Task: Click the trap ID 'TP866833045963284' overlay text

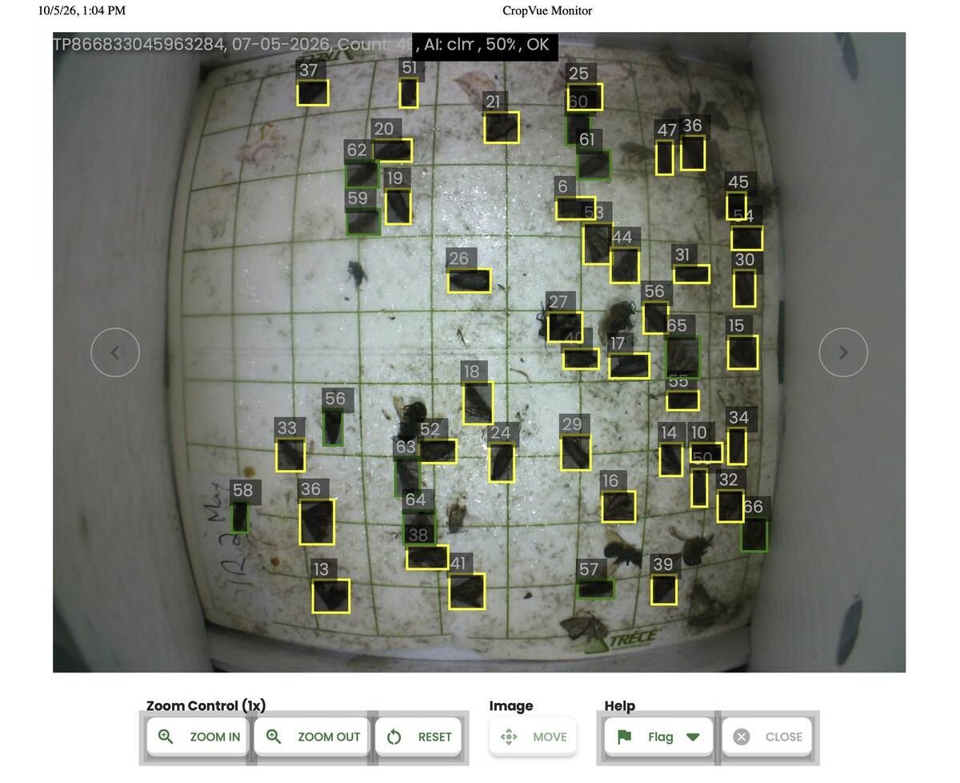Action: [x=139, y=44]
